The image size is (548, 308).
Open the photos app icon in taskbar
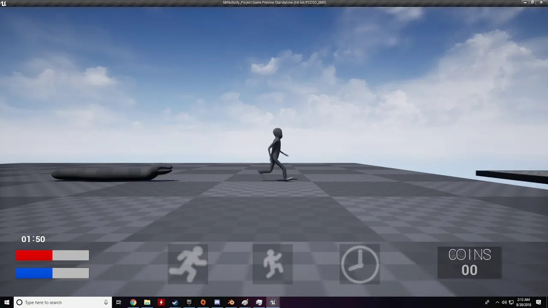click(x=259, y=302)
